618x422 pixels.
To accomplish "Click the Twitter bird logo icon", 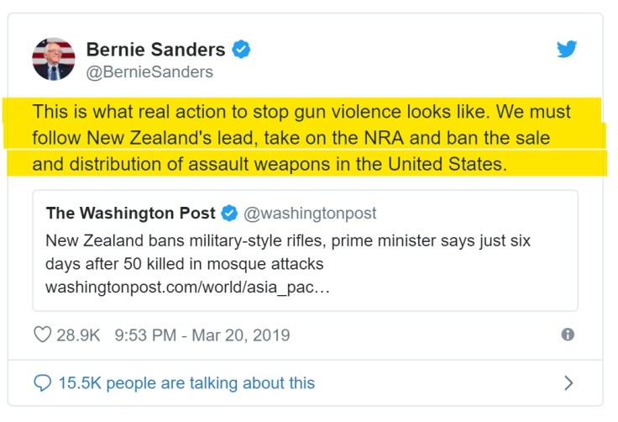I will (567, 49).
